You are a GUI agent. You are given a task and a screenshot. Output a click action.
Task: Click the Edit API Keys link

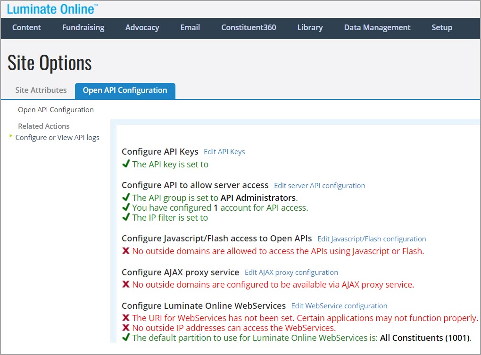[224, 152]
